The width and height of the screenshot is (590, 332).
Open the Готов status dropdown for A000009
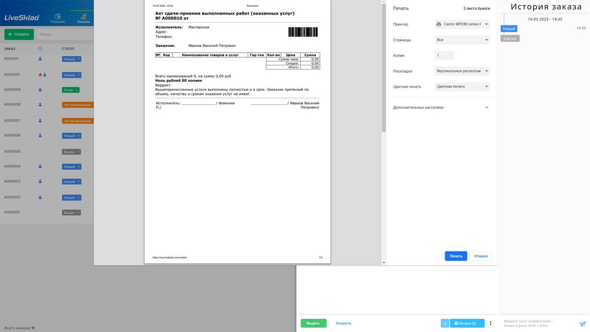click(x=70, y=90)
